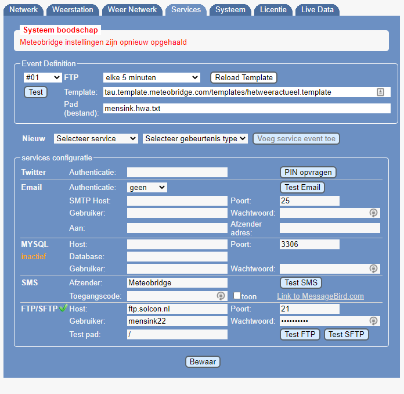
Task: Click the Email Wachtwoord field key icon
Action: coord(373,213)
